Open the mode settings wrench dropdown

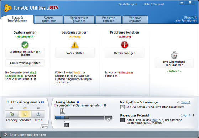pyautogui.click(x=44, y=127)
